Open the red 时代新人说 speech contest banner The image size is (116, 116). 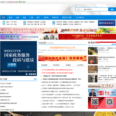[x=87, y=37]
